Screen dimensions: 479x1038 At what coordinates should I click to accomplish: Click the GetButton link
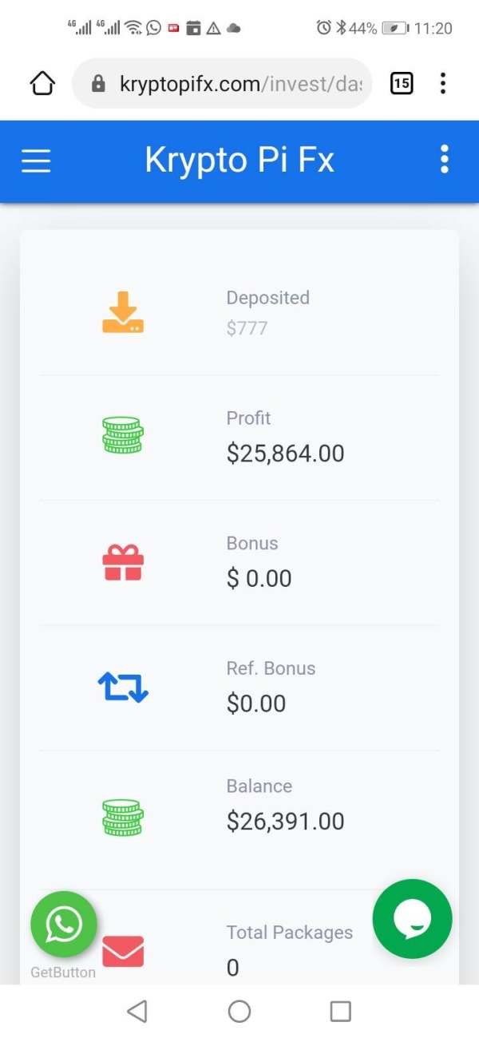click(63, 973)
